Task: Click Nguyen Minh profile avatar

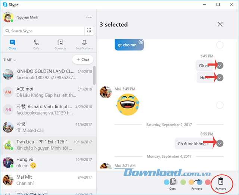Action: 8,17
